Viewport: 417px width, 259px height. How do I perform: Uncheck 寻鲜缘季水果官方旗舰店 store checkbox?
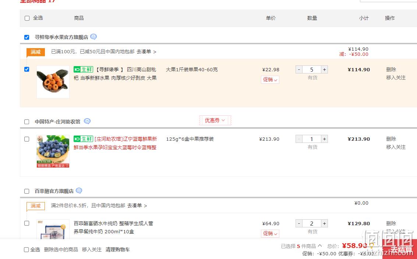(26, 37)
